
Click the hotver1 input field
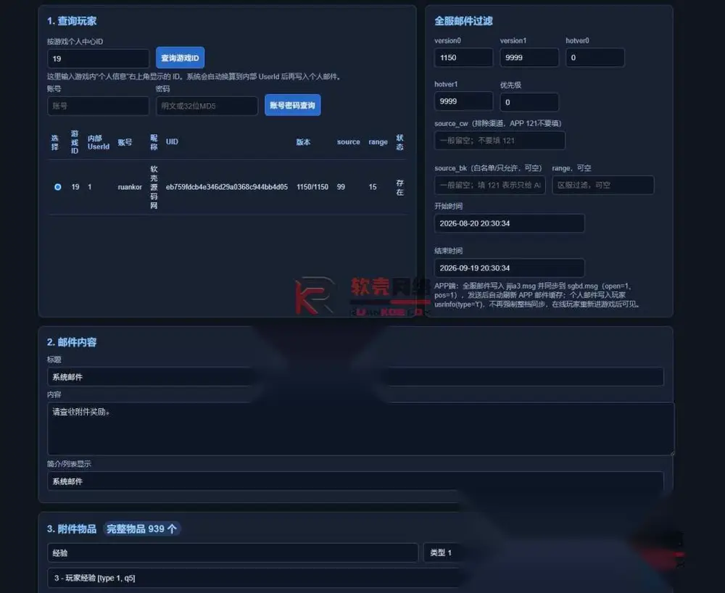(x=463, y=101)
